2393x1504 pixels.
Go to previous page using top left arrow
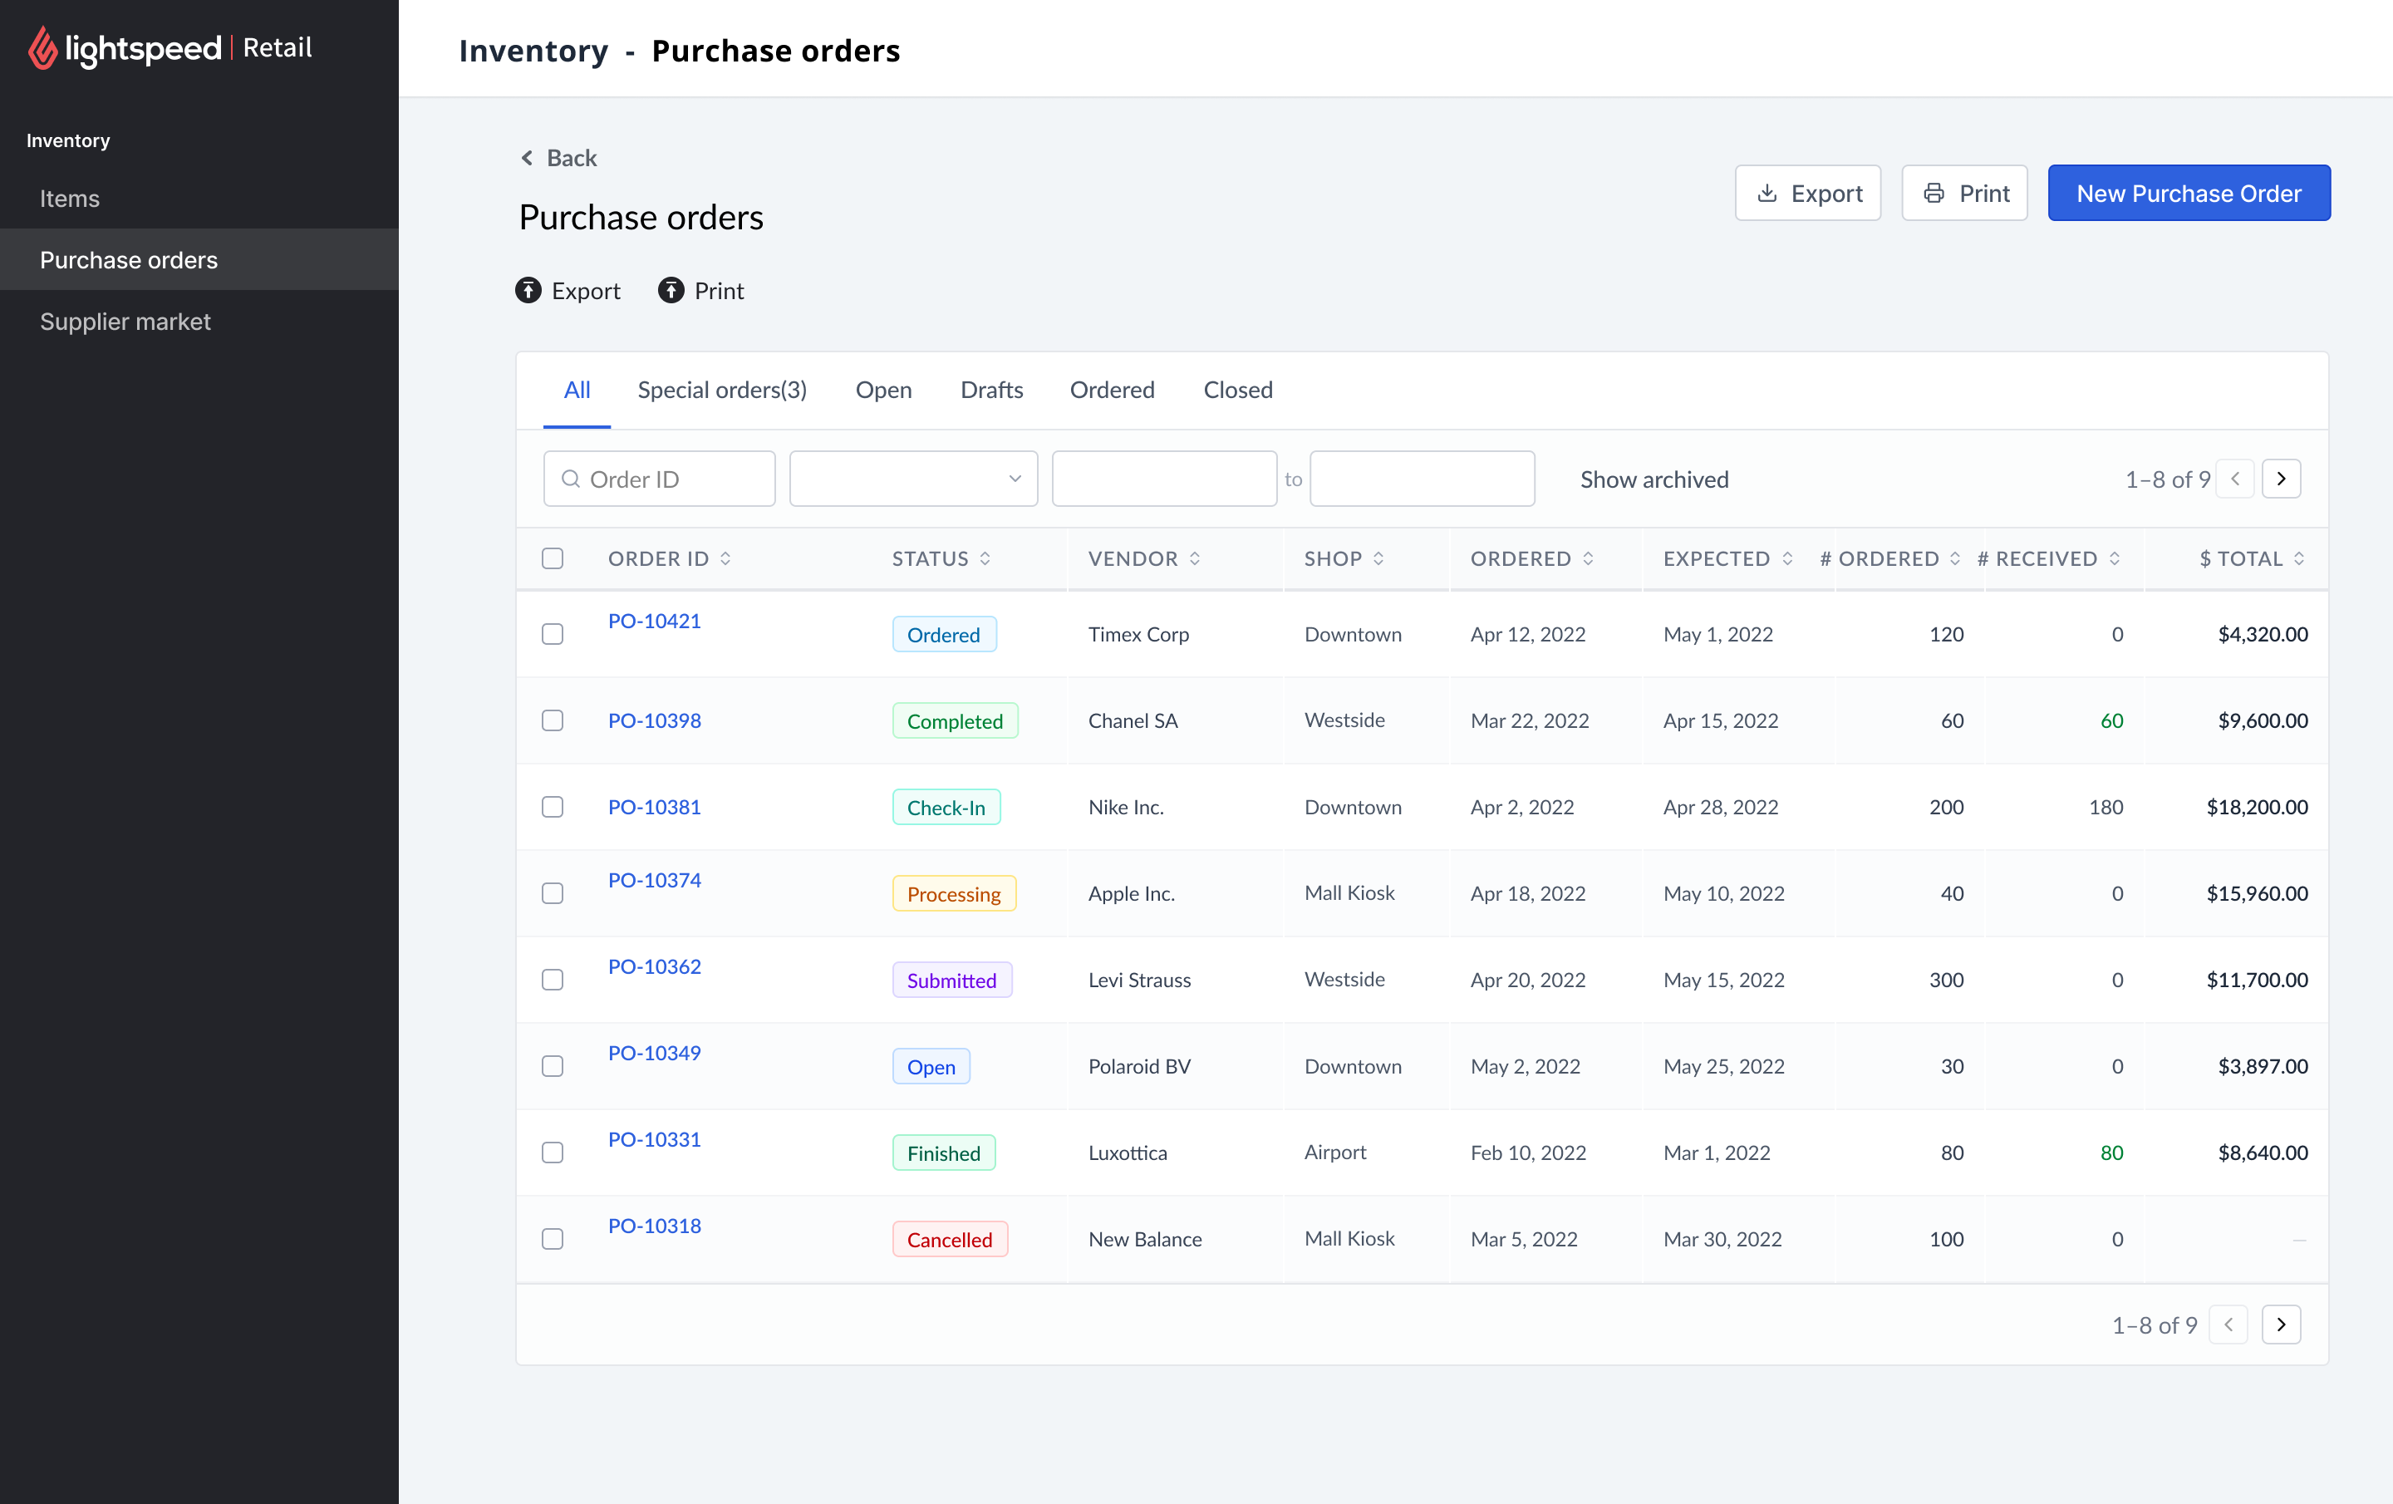coord(2235,479)
